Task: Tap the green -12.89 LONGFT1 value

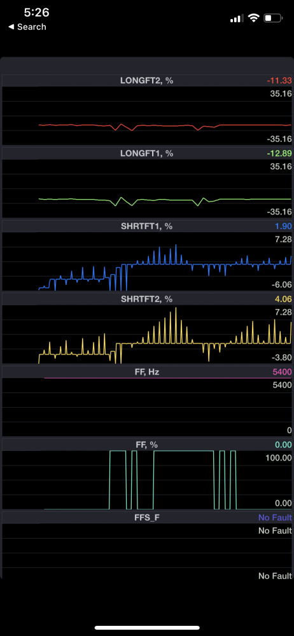Action: (279, 154)
